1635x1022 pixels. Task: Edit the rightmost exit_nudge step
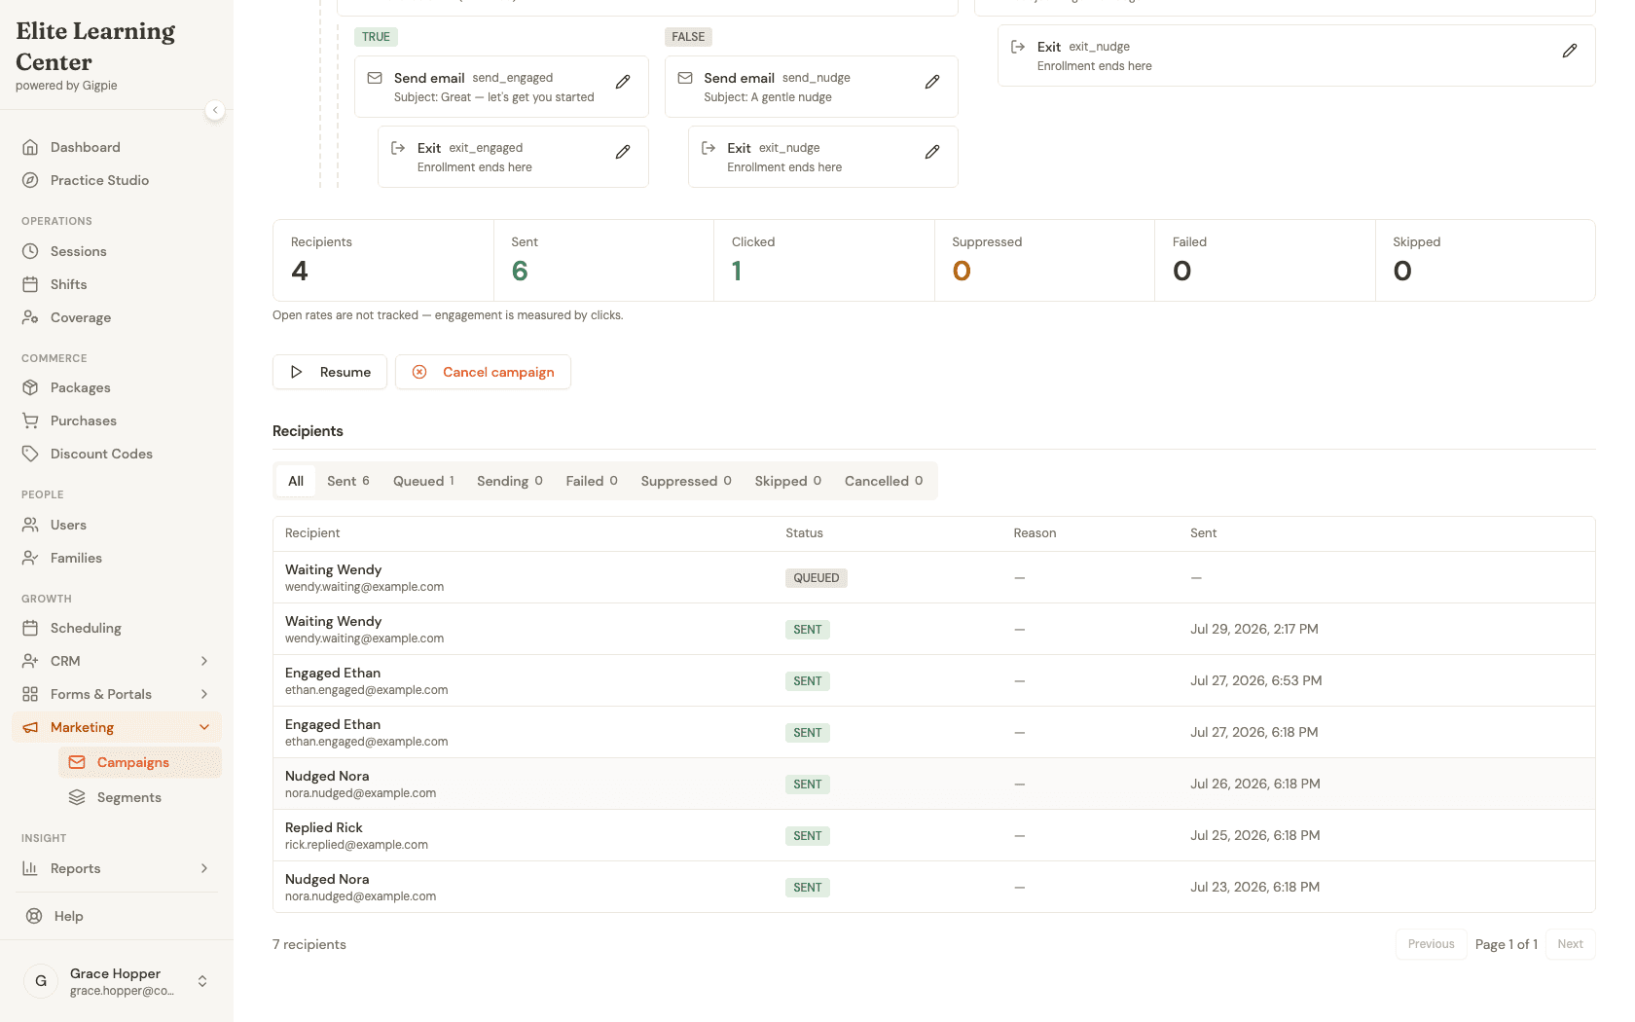pos(1570,51)
